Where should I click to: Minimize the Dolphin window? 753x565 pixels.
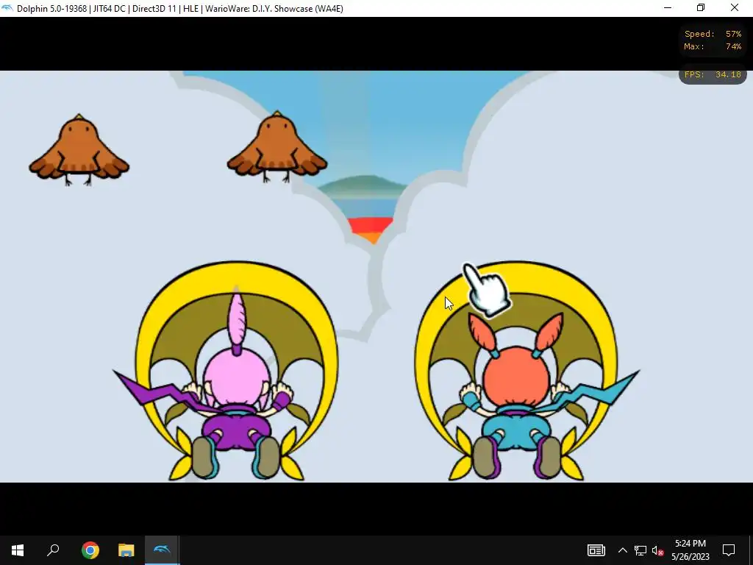click(x=668, y=8)
